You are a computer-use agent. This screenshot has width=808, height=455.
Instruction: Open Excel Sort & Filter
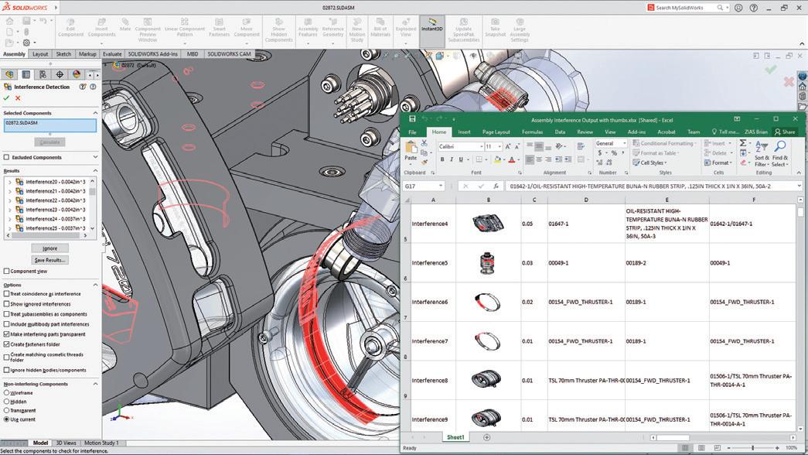[x=762, y=154]
